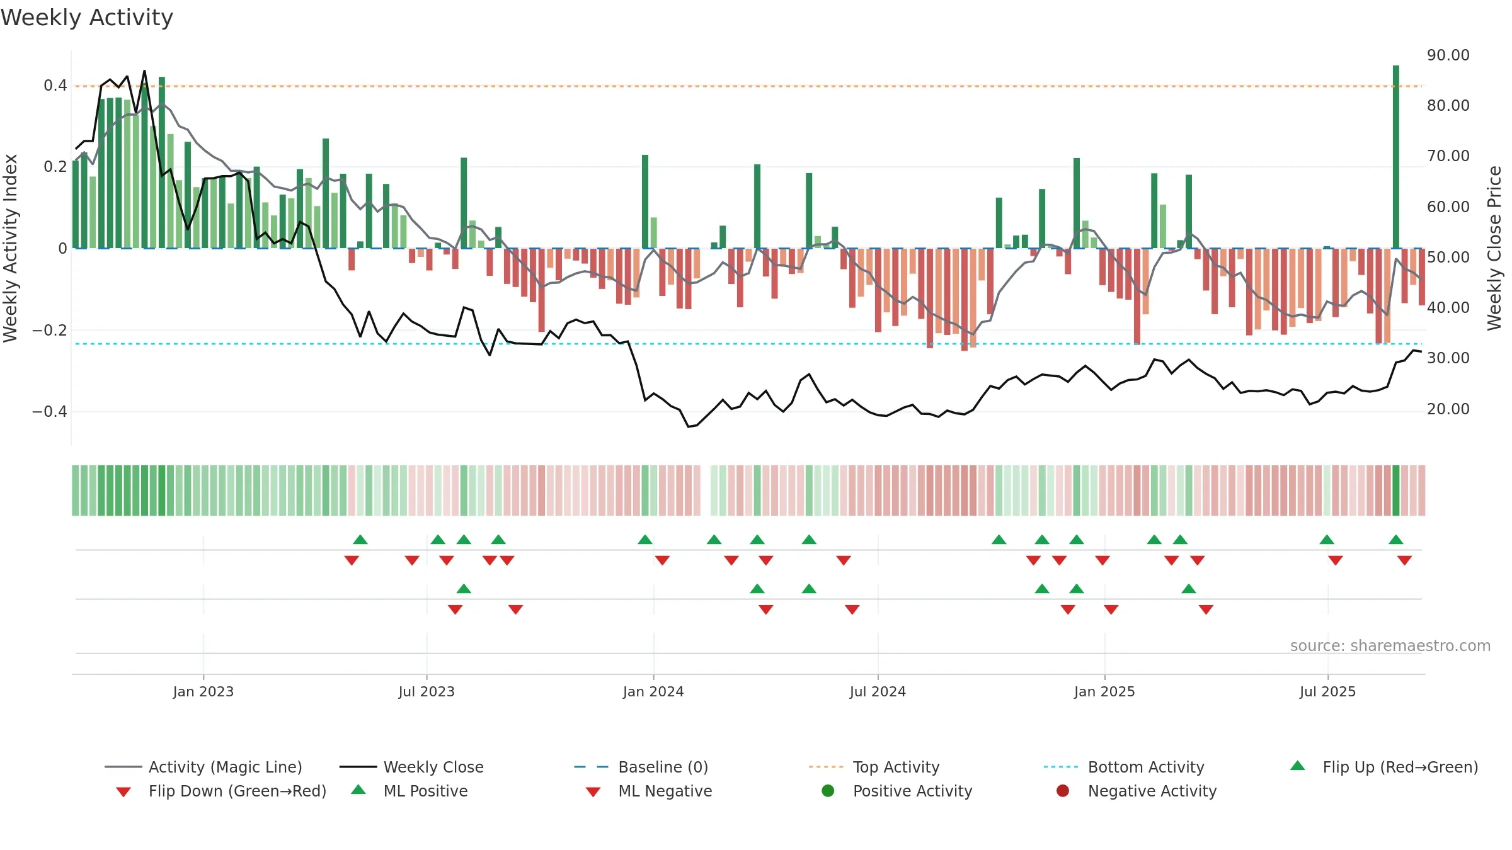Click the last Flip Up marker after Jul 2025

1396,540
